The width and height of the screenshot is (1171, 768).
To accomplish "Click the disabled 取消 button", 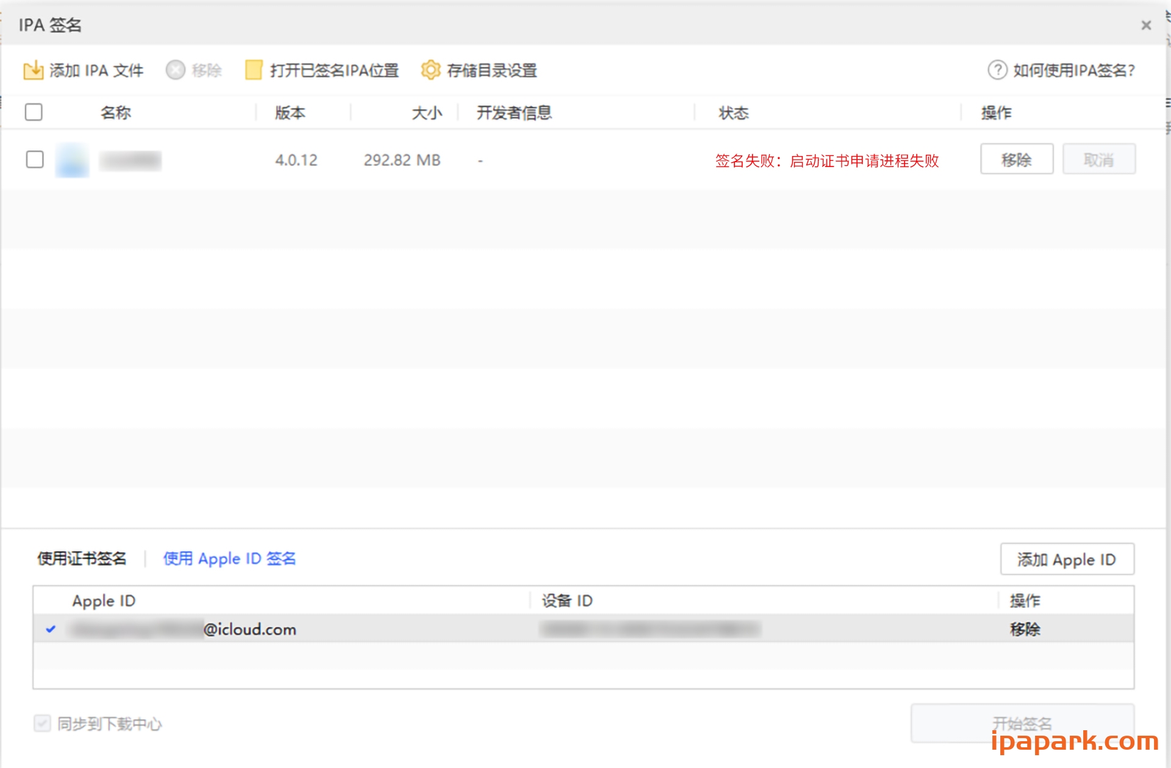I will point(1098,159).
